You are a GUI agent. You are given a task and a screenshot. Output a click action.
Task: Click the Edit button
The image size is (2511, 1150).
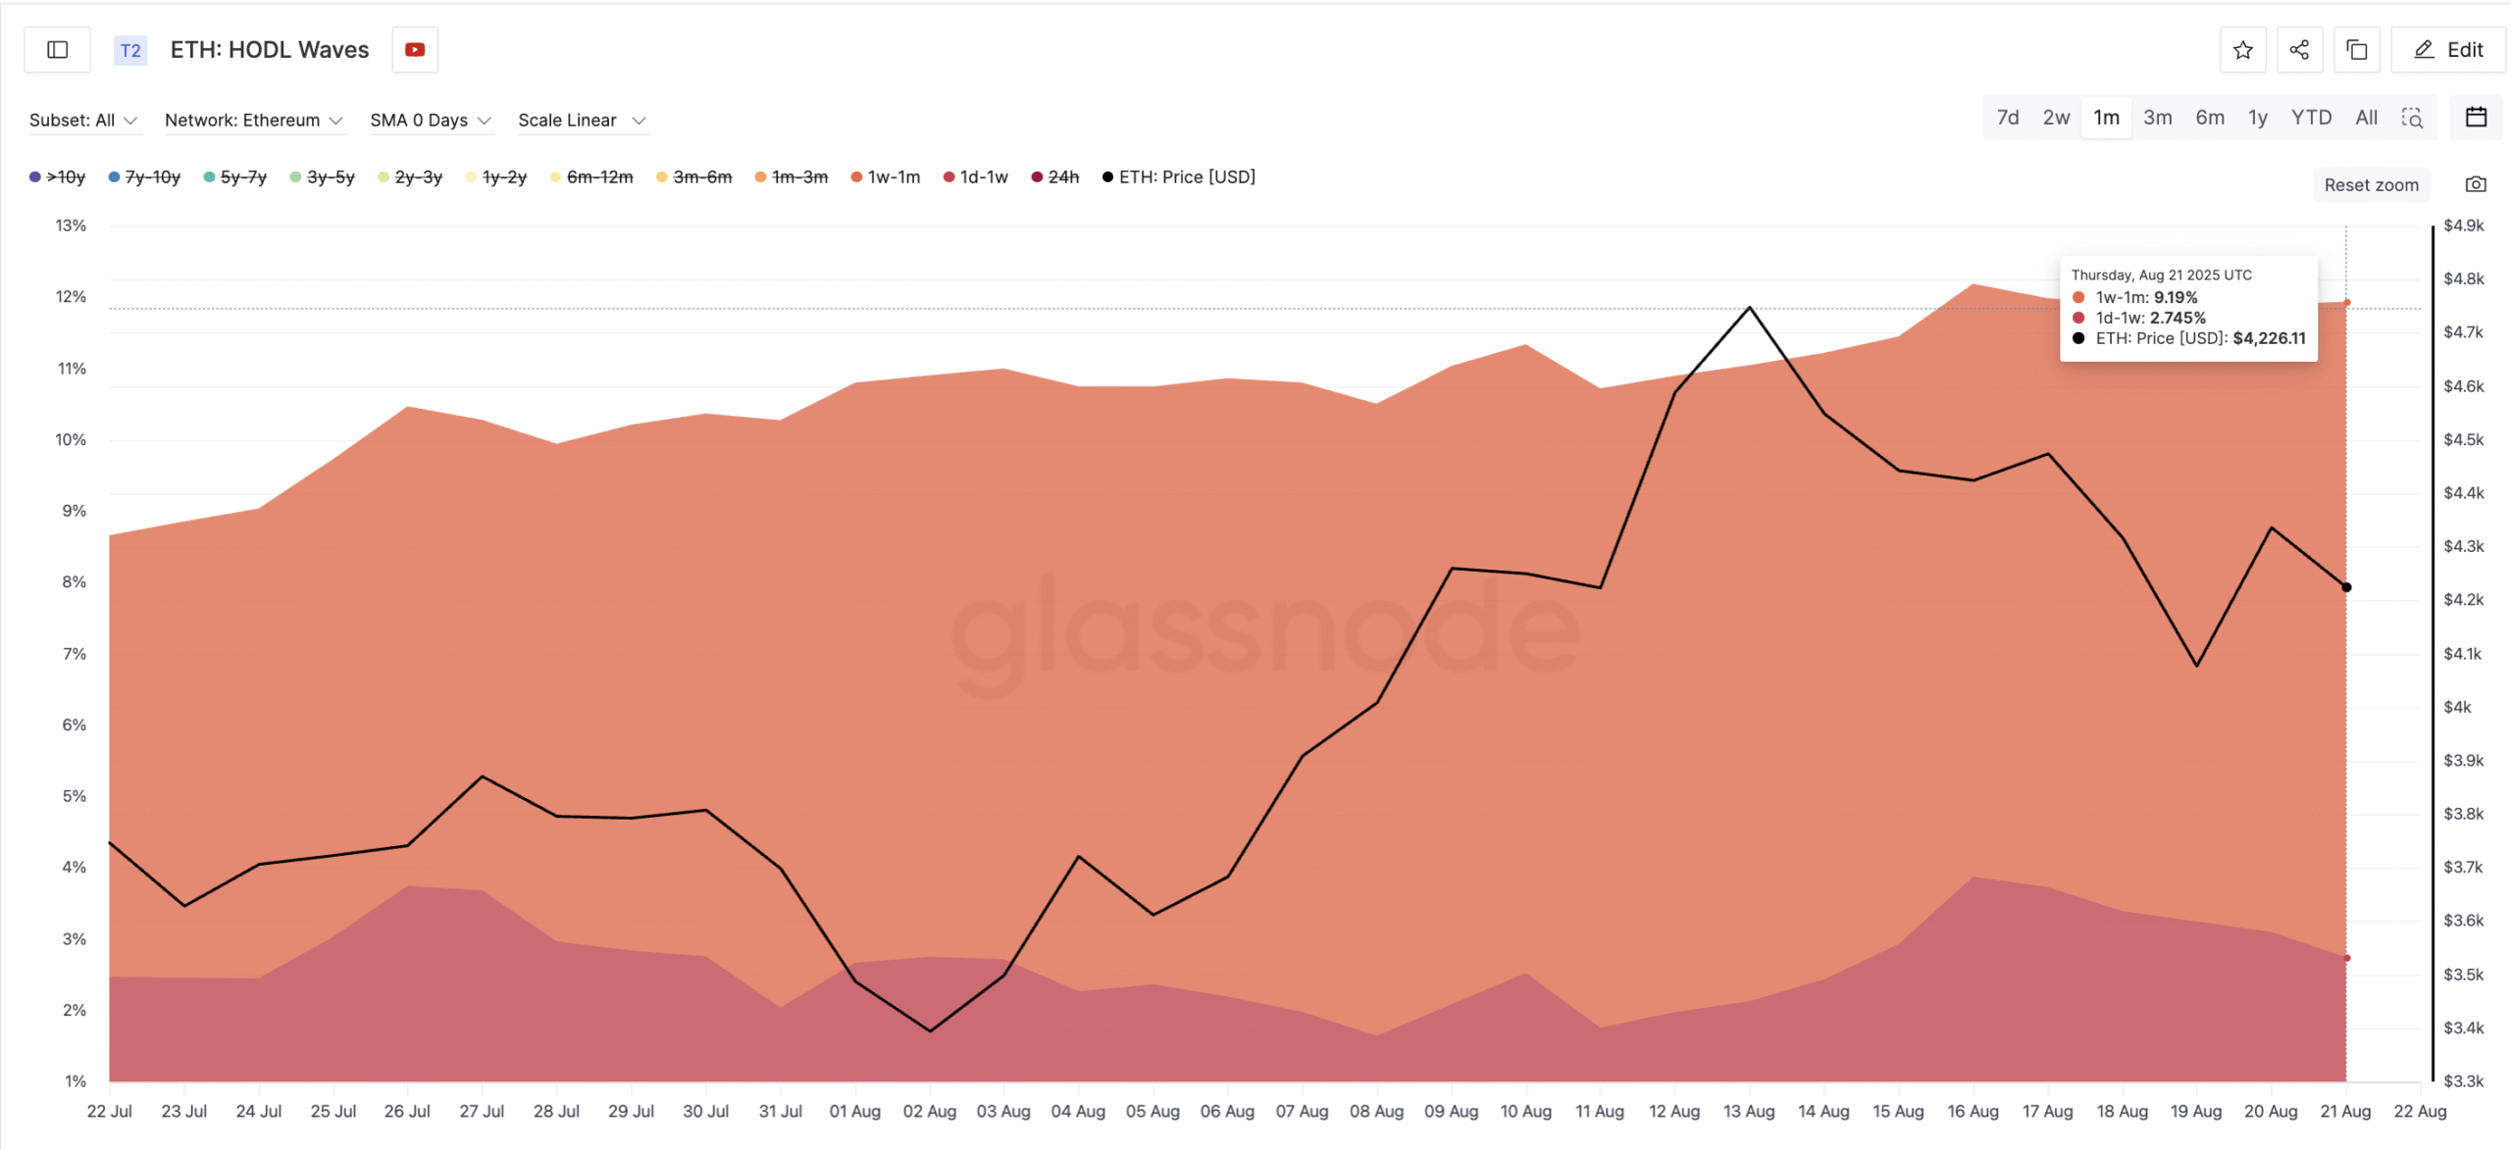pos(2446,49)
